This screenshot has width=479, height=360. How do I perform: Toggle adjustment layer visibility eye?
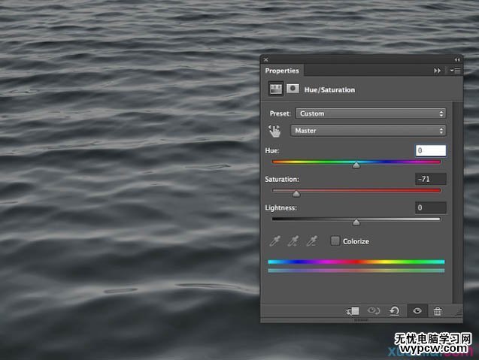click(x=417, y=311)
